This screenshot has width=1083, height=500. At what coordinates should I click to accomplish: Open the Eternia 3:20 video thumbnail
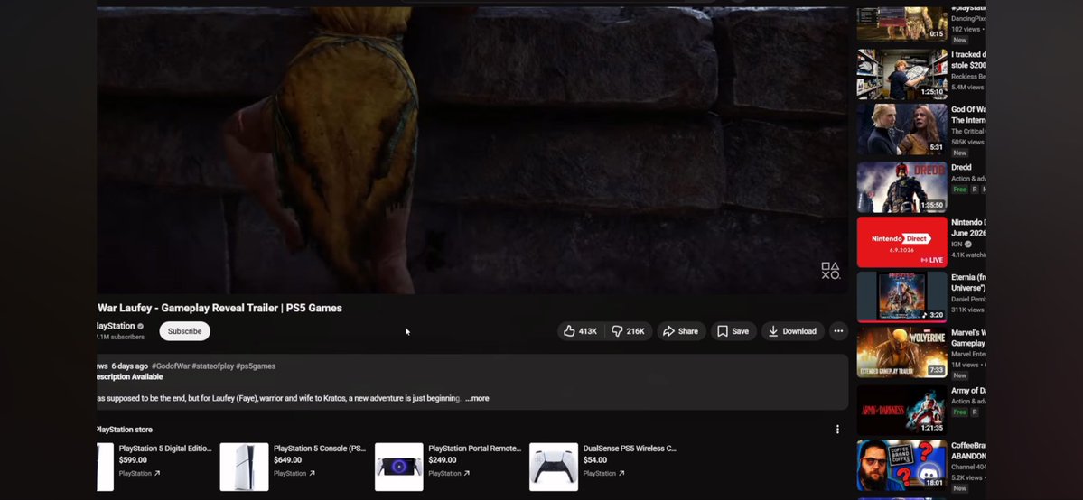(x=902, y=297)
